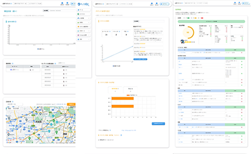
Task: Select the last sidebar item with blue circle icon
Action: 84,39
